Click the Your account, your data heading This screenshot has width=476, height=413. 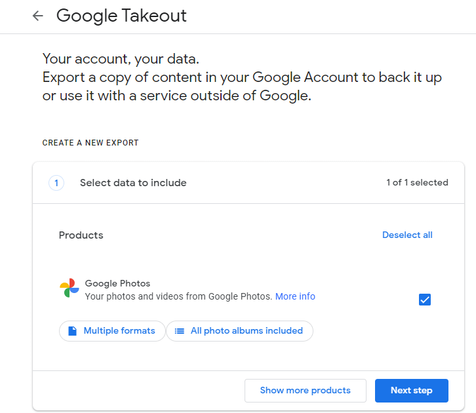tap(120, 59)
